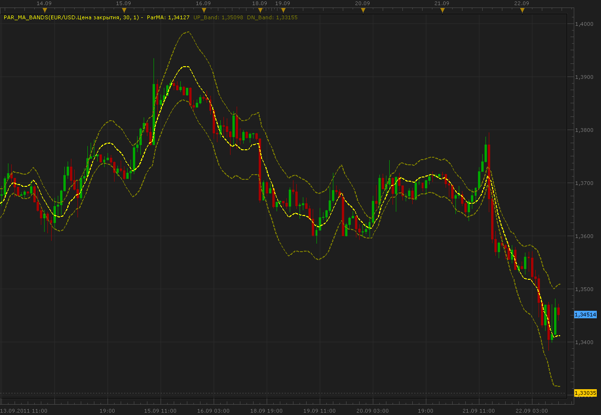Image resolution: width=601 pixels, height=415 pixels.
Task: Click the 20.09 03:00 time label
Action: pyautogui.click(x=373, y=411)
